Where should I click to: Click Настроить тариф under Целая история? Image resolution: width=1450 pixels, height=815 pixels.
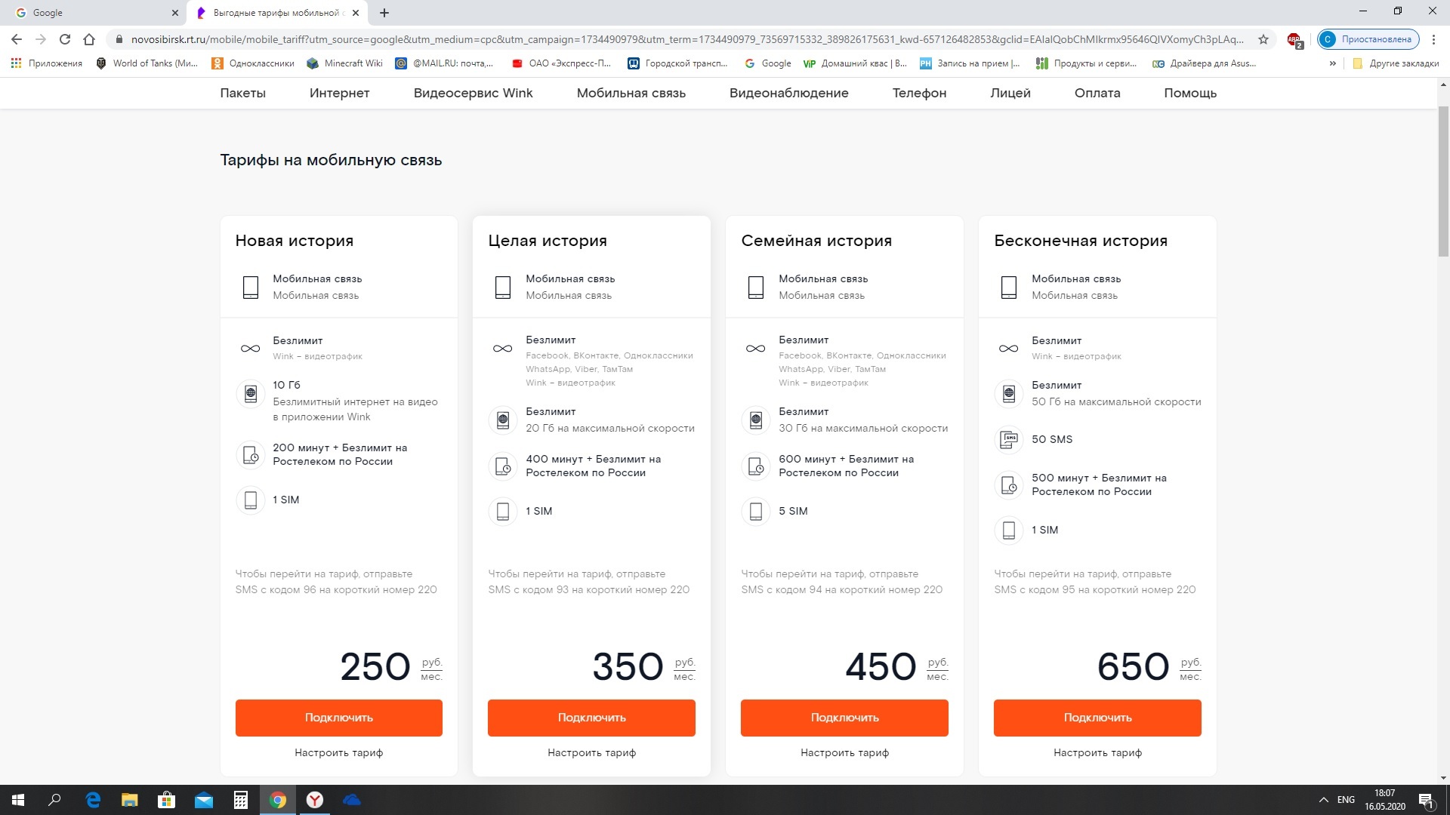[x=592, y=752]
